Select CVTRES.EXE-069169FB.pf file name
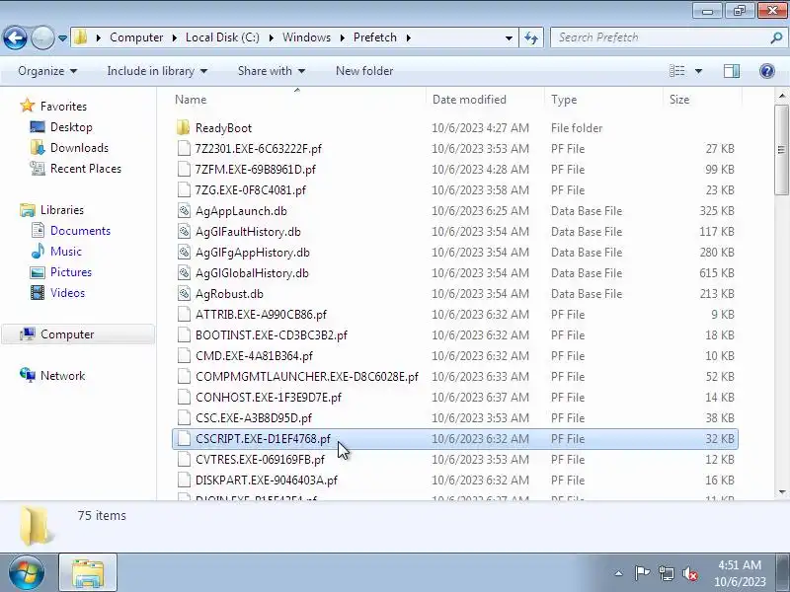This screenshot has width=790, height=592. coord(260,459)
